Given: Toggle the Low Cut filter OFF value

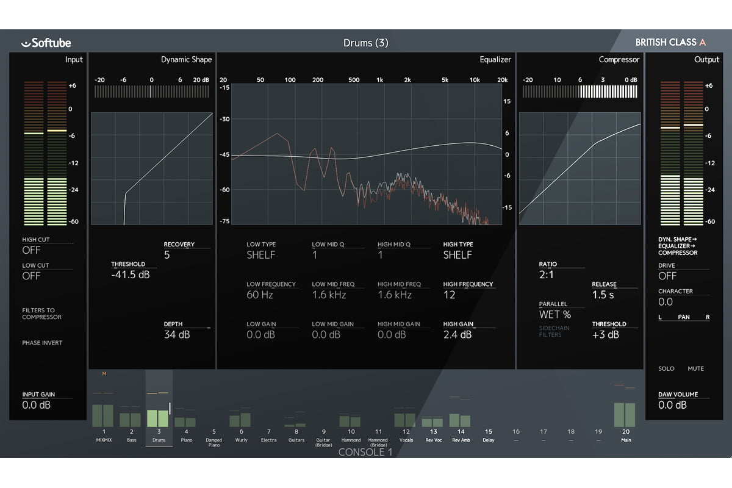Looking at the screenshot, I should click(31, 276).
